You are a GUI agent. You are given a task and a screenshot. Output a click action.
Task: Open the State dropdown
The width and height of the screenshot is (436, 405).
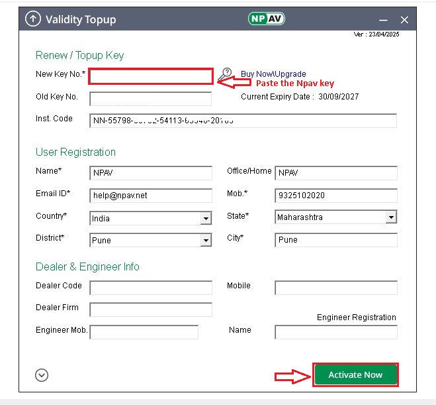tap(391, 217)
